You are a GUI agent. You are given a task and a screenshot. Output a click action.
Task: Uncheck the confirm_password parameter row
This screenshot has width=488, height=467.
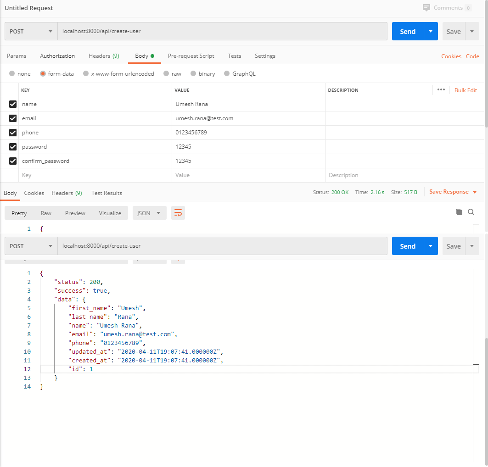tap(13, 161)
